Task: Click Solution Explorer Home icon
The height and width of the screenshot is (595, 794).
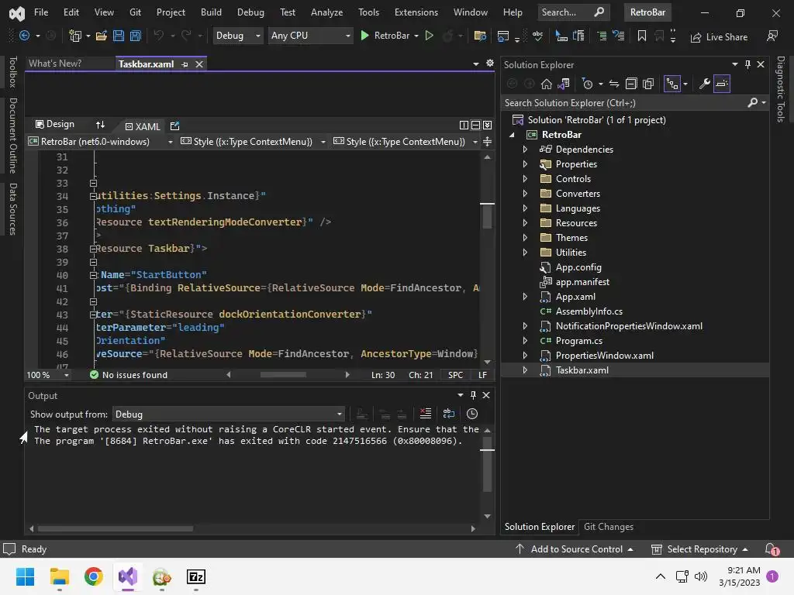Action: click(x=547, y=84)
